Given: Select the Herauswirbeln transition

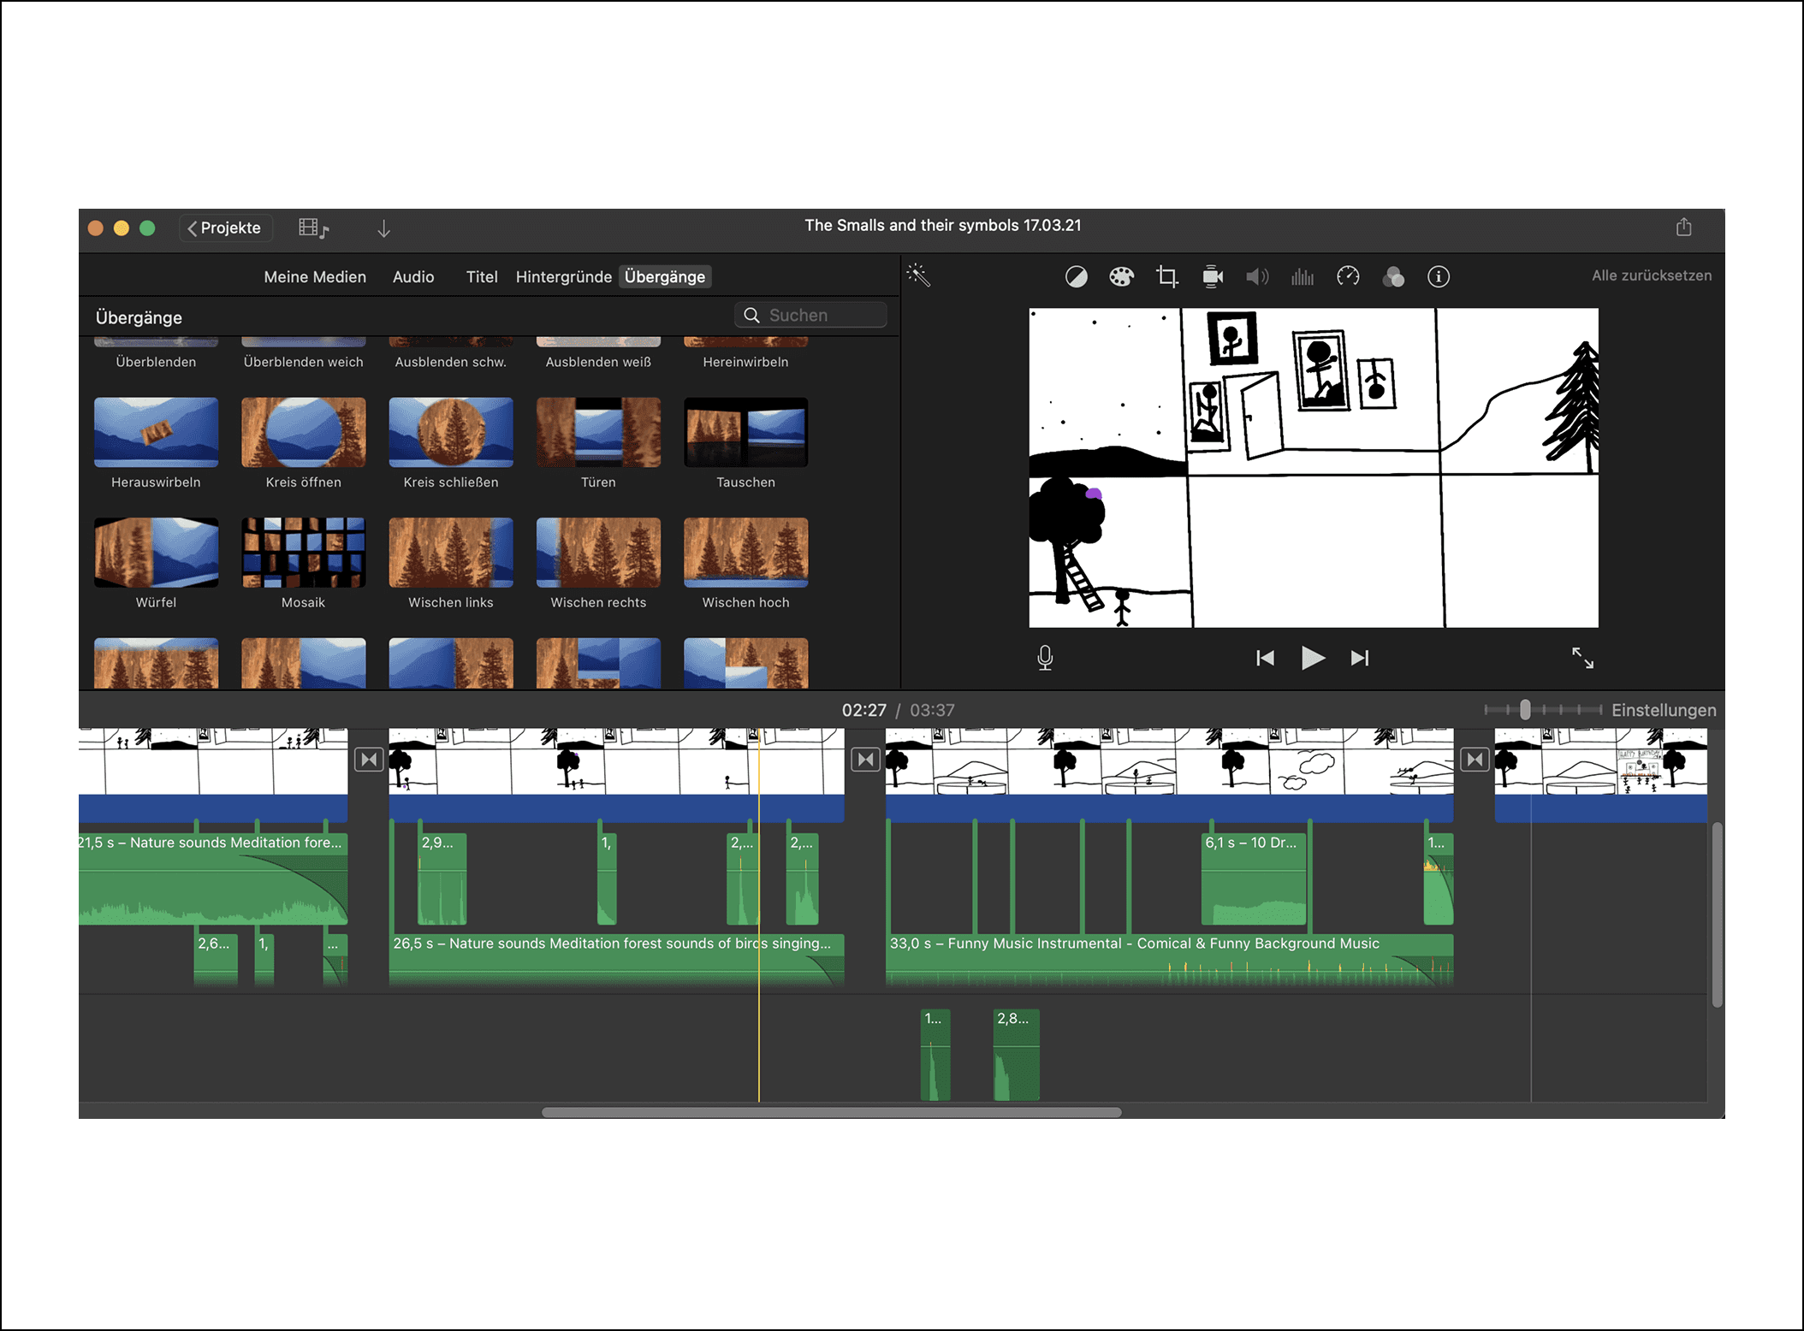Looking at the screenshot, I should (x=156, y=432).
